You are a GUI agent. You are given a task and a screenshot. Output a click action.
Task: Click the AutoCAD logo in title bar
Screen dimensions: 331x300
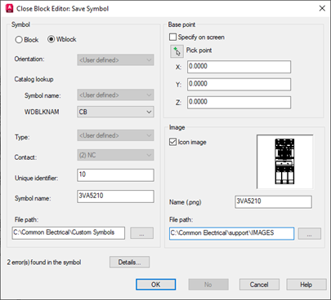coord(9,8)
